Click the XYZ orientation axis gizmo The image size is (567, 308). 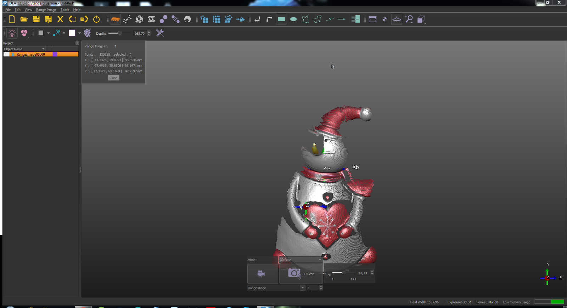click(548, 277)
